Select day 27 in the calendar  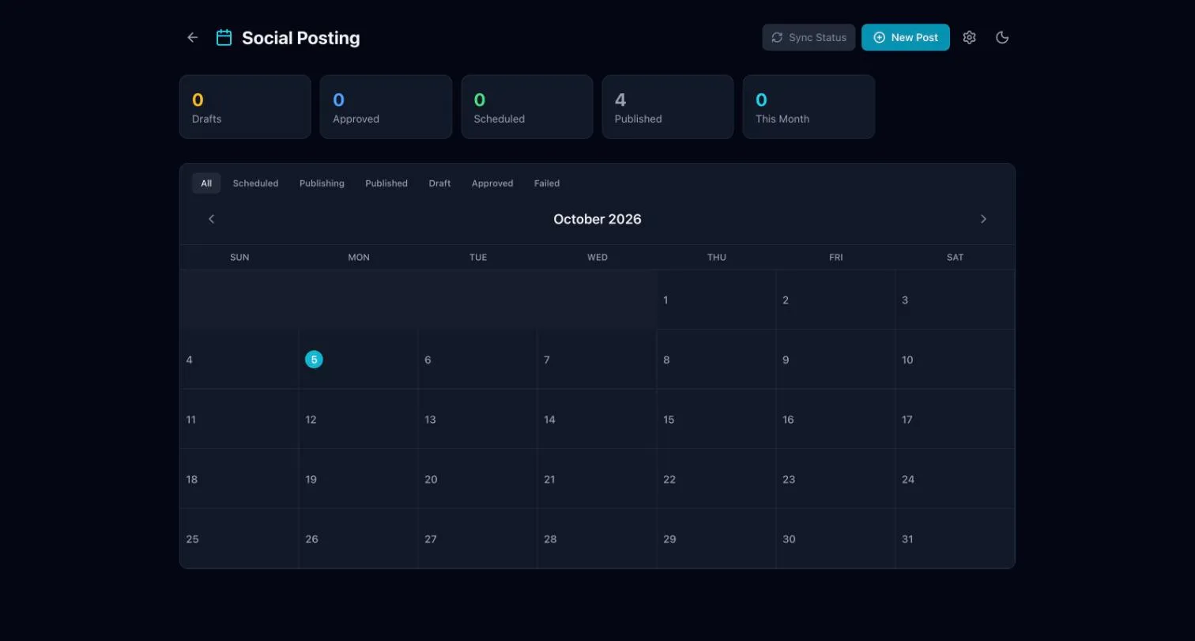pyautogui.click(x=477, y=539)
